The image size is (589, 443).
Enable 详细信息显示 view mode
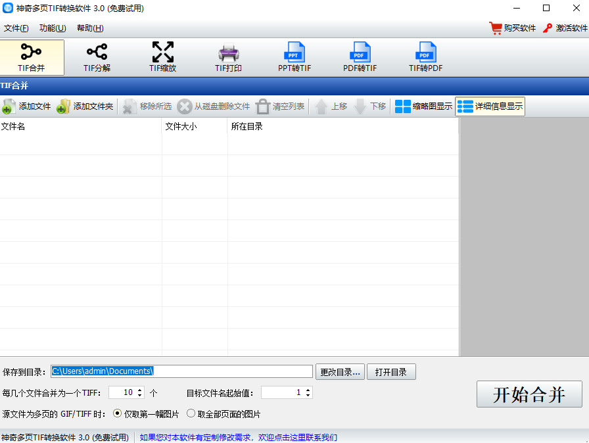[490, 106]
